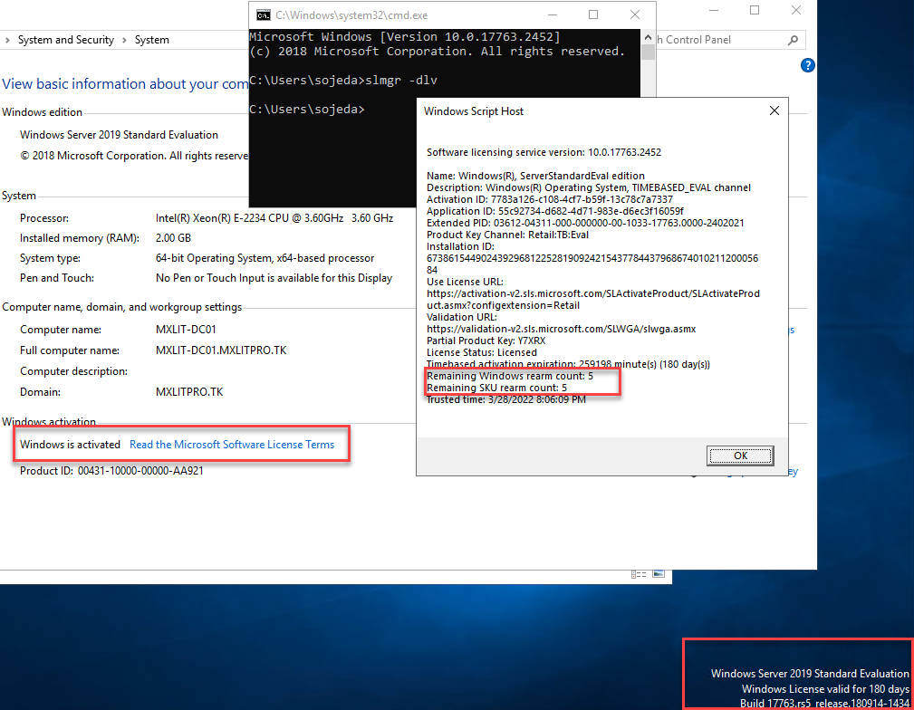Switch to details view icon at window bottom

pyautogui.click(x=638, y=574)
